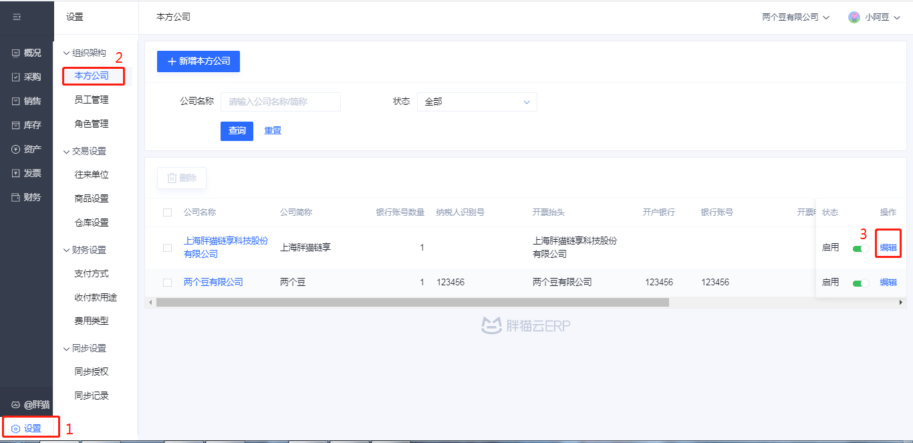Click the 新增本方公司 button

pyautogui.click(x=198, y=61)
